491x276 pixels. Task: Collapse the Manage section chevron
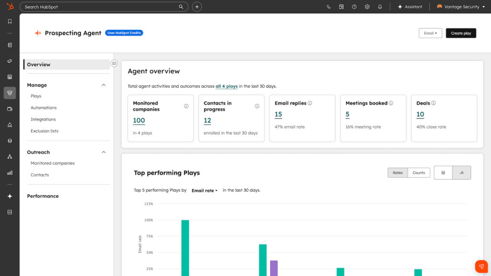(x=104, y=85)
